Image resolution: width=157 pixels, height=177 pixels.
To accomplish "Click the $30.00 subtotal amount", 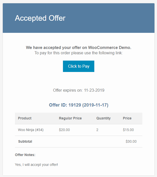I will [x=131, y=141].
